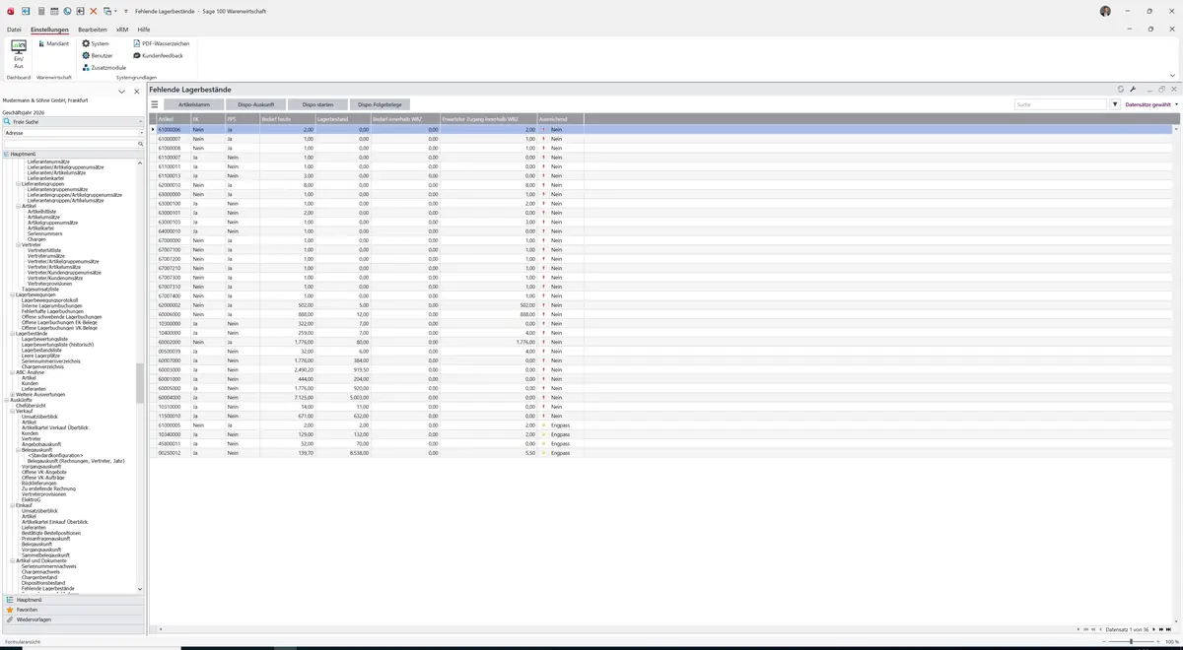Open the Favoriten navigation section
The height and width of the screenshot is (650, 1183).
click(73, 610)
